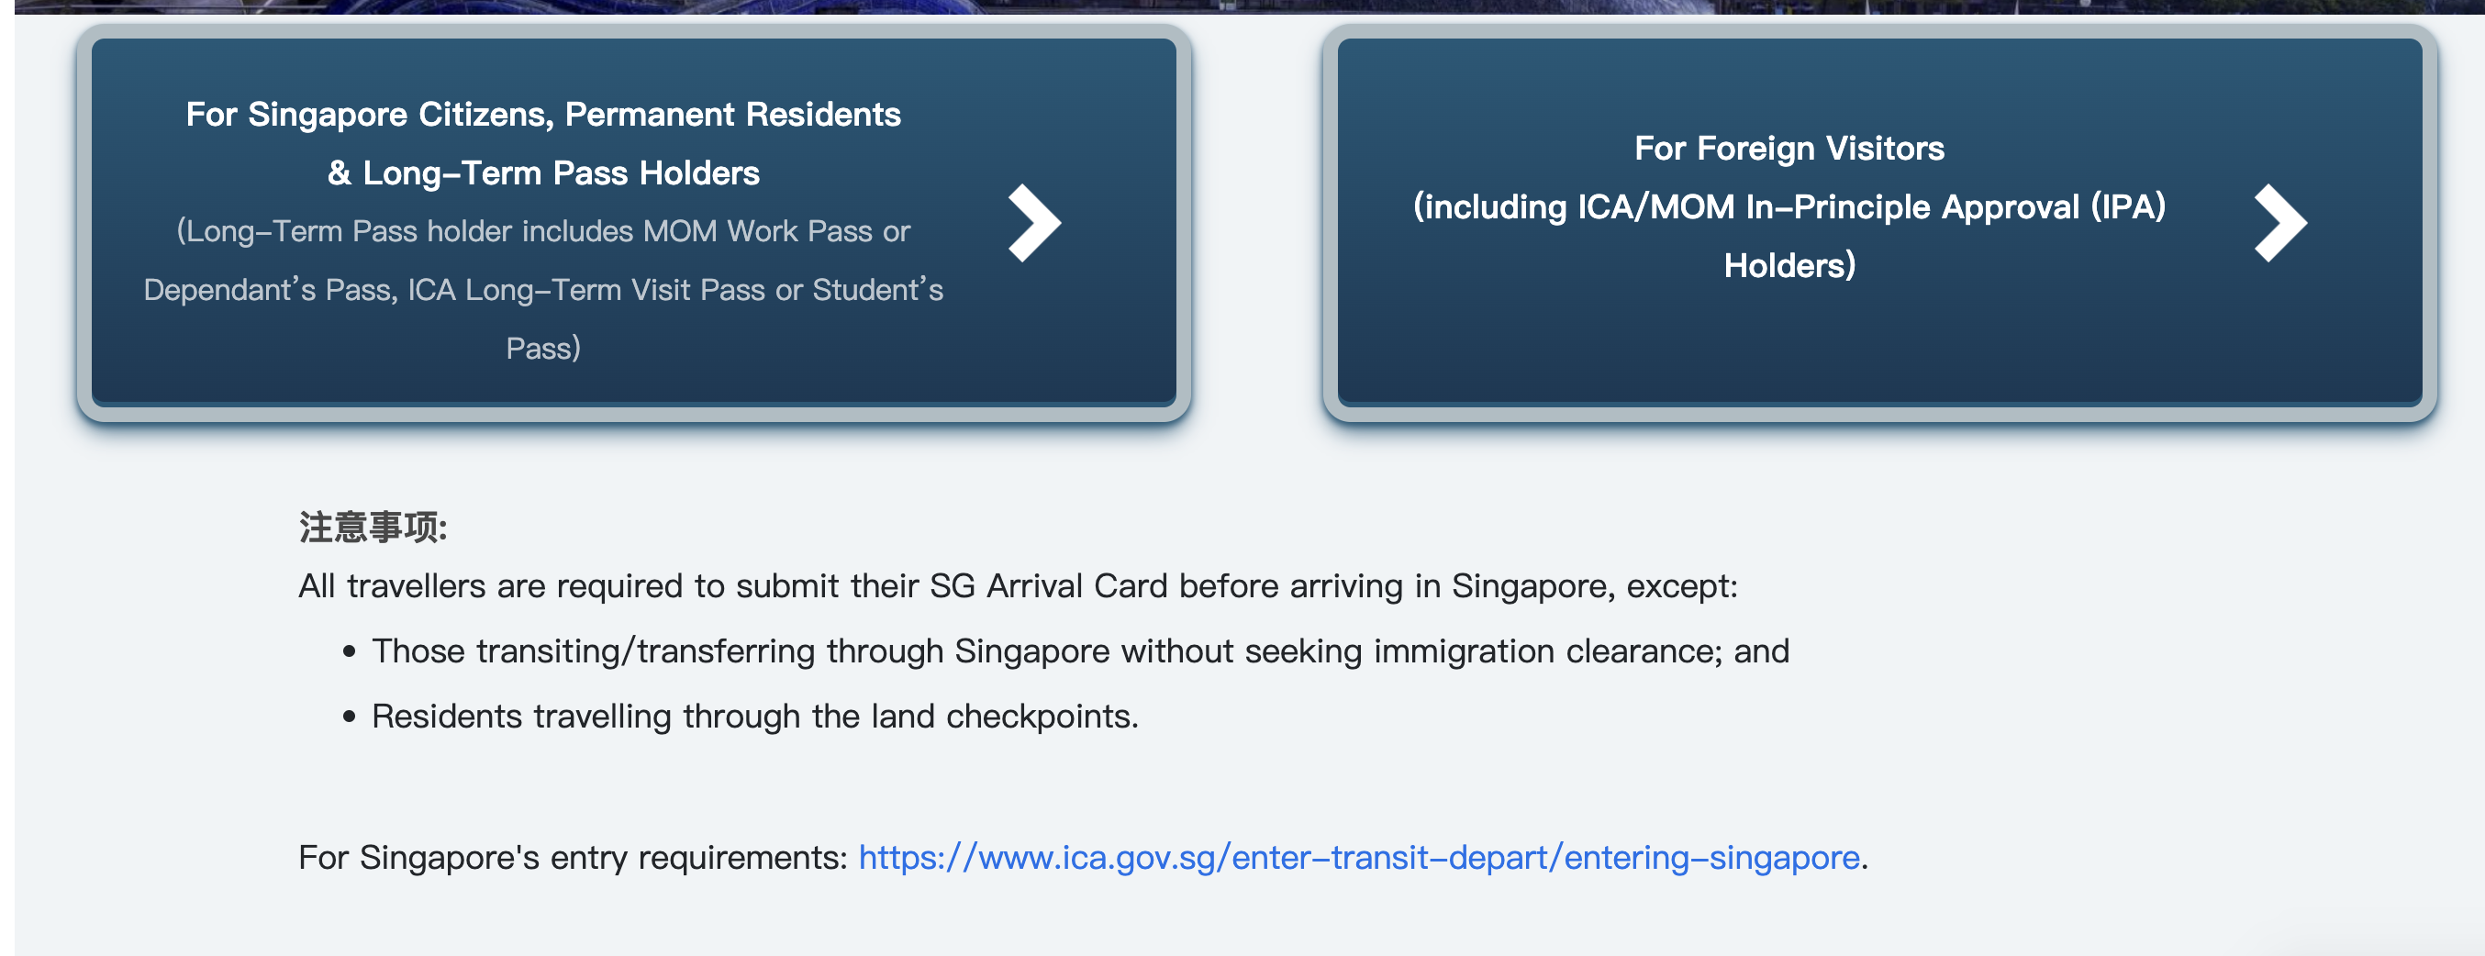Click "Dependant's Pass, ICA Long-Term Visit Pass" line
Image resolution: width=2485 pixels, height=956 pixels.
[543, 289]
